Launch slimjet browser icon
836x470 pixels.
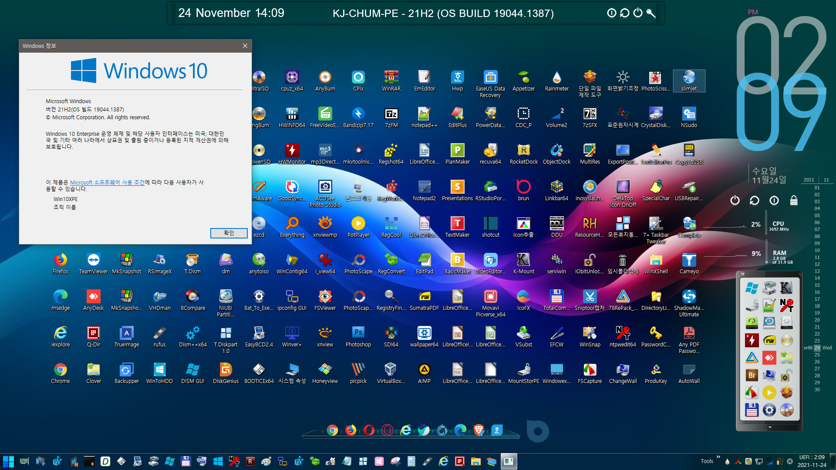tap(689, 81)
